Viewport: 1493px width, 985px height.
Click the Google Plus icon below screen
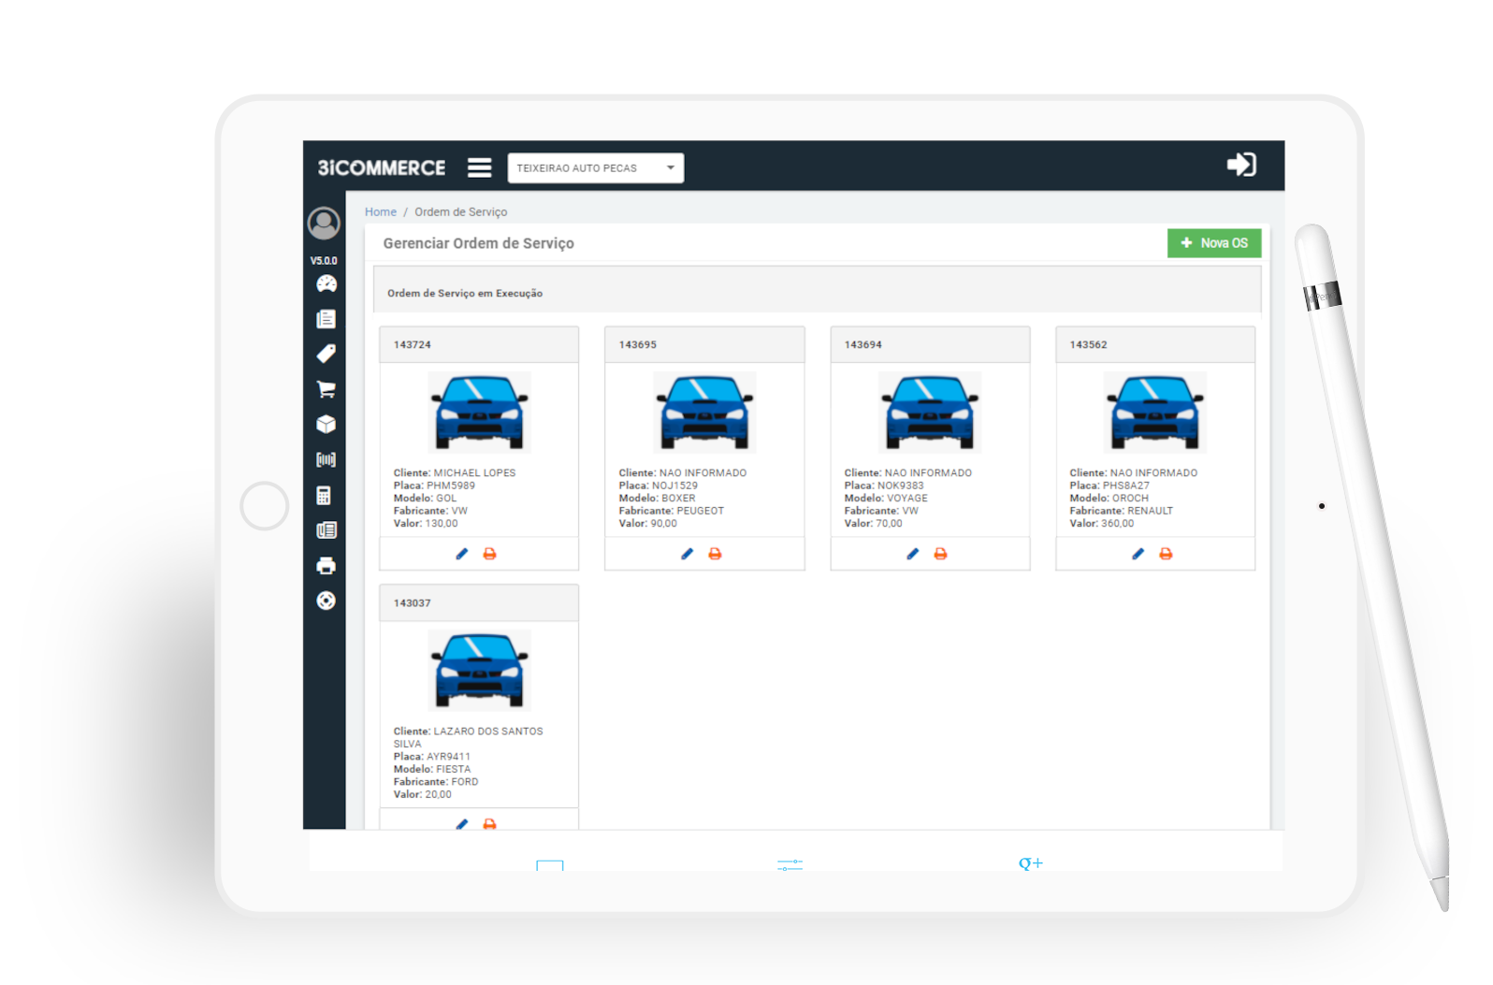point(1031,863)
